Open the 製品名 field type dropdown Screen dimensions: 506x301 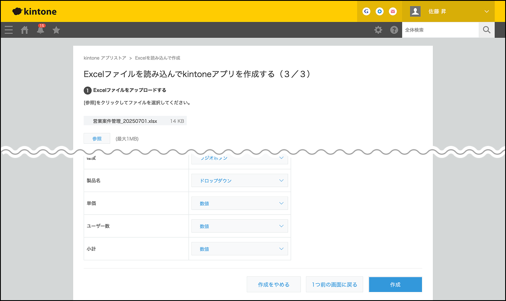click(240, 181)
